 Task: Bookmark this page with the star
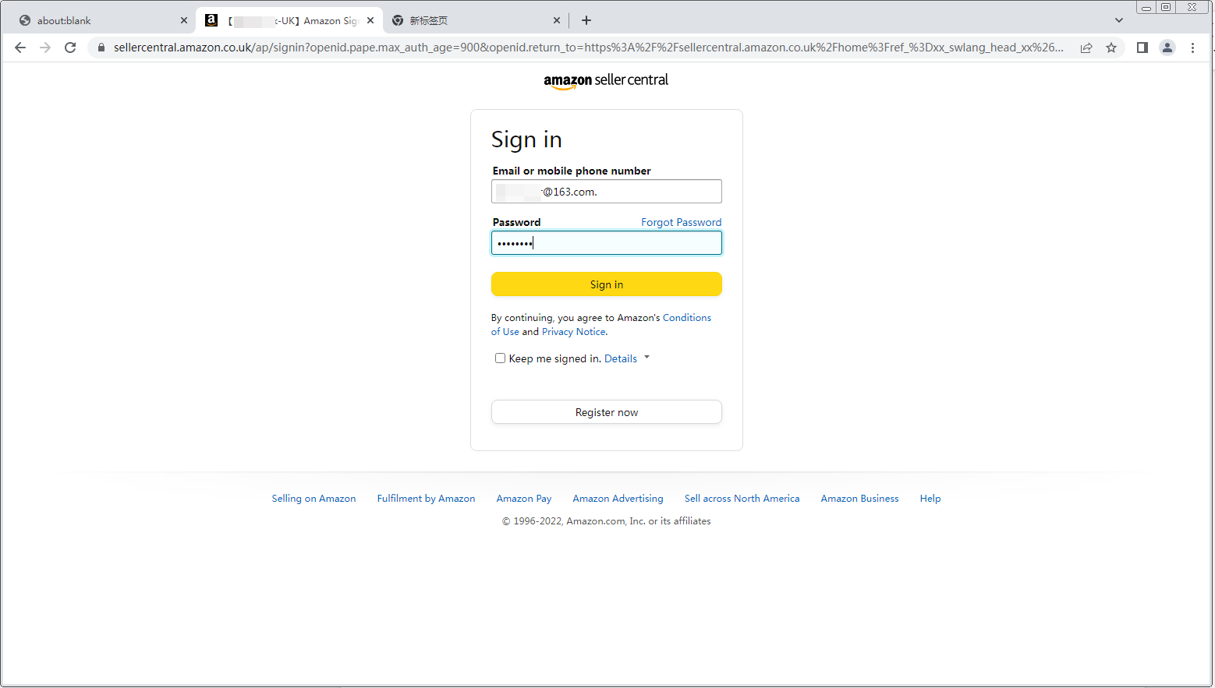pos(1111,48)
